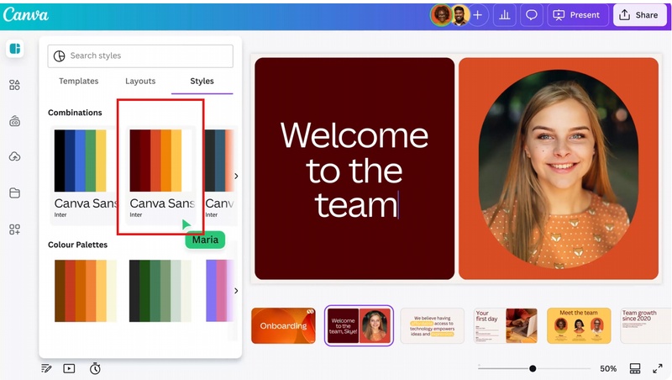
Task: Click the Combinations section heading
Action: [x=75, y=113]
